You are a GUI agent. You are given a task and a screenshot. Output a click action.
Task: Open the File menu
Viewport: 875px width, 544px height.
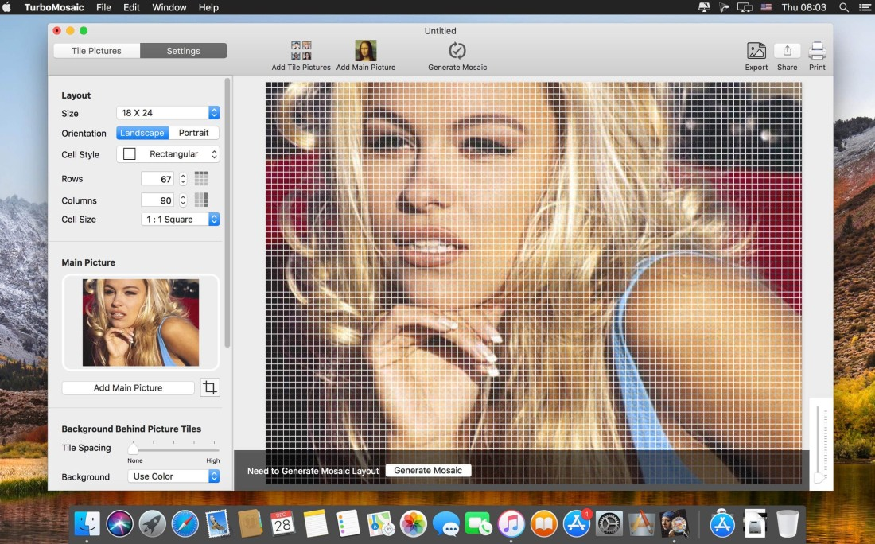coord(103,7)
